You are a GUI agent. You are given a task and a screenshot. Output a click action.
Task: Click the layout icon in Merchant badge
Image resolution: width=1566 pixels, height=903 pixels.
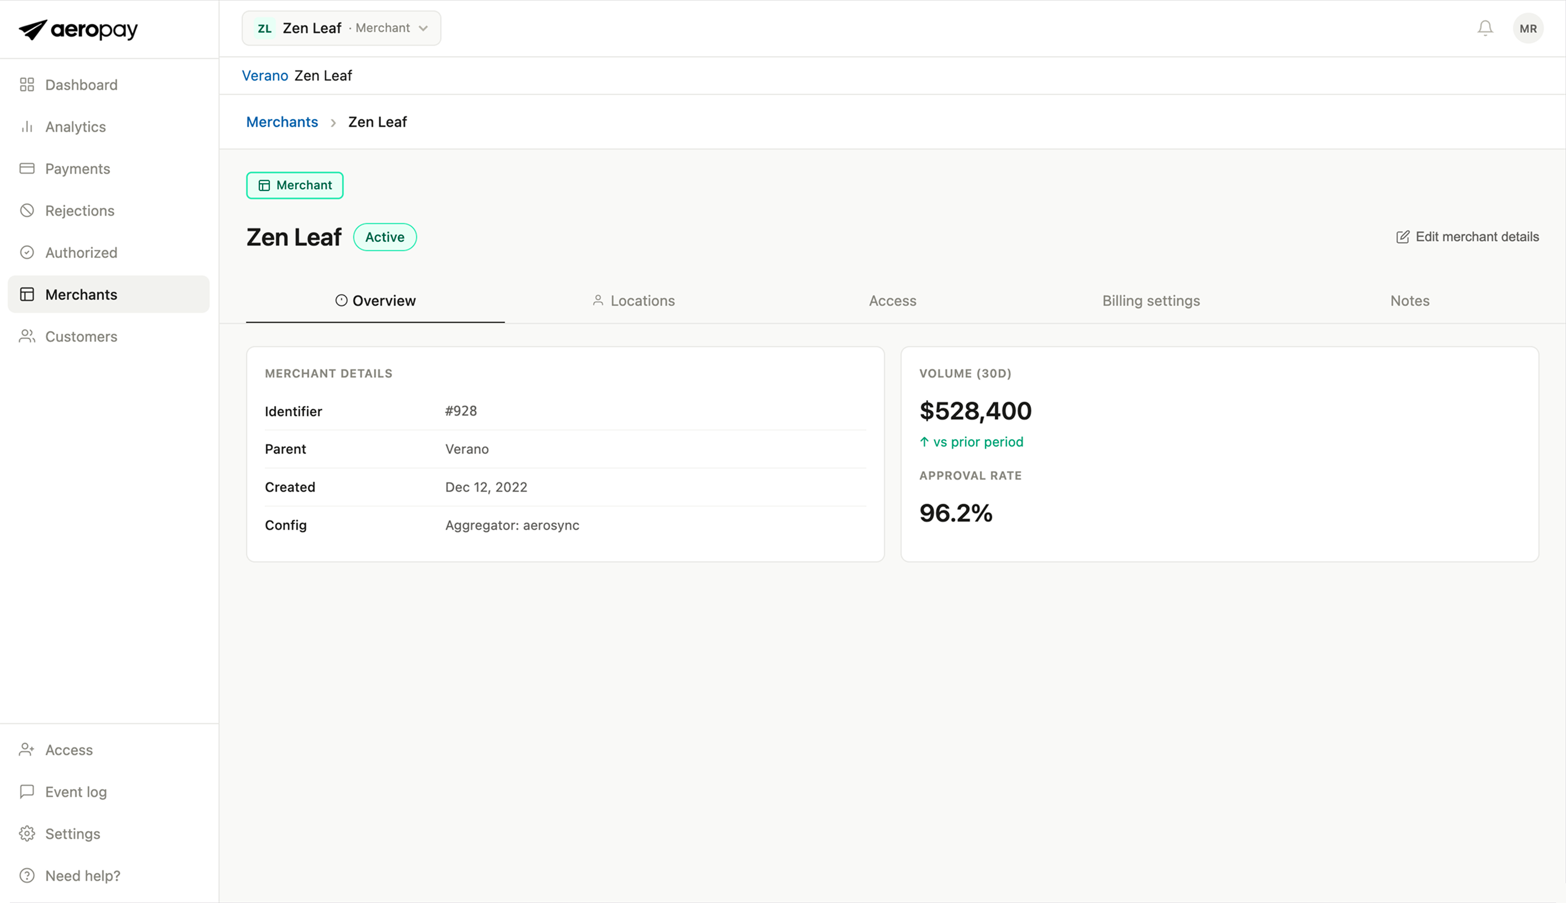[x=264, y=185]
